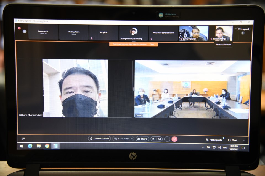This screenshot has width=265, height=176.
Task: Open Microsoft Edge from the taskbar
Action: click(x=30, y=146)
